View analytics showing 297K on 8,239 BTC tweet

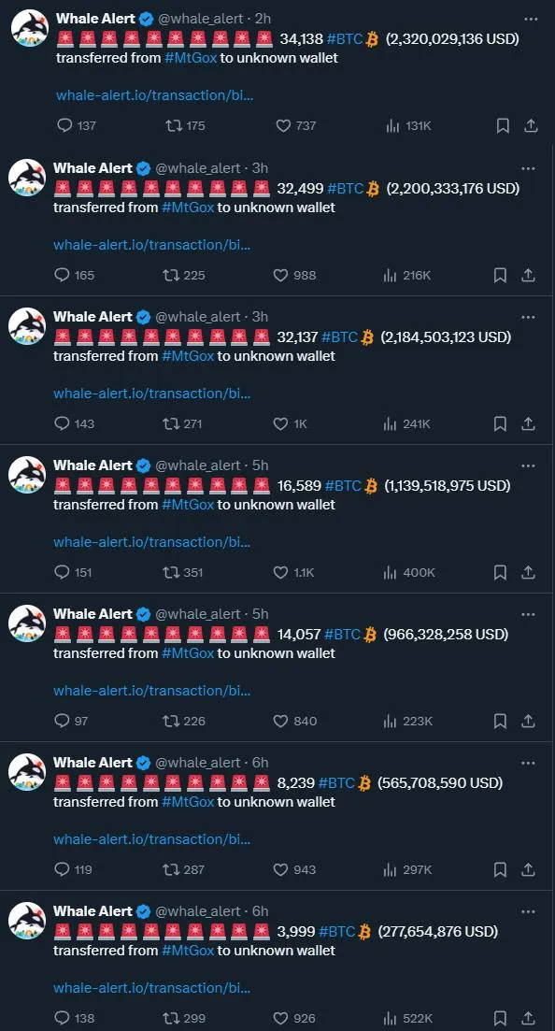[x=407, y=869]
